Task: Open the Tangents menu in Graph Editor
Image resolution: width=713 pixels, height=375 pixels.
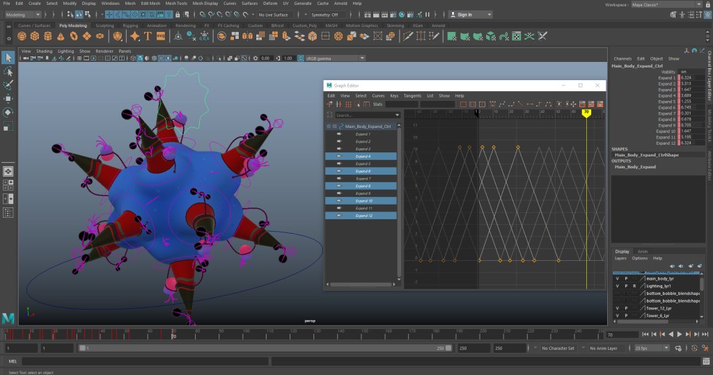Action: pyautogui.click(x=412, y=95)
